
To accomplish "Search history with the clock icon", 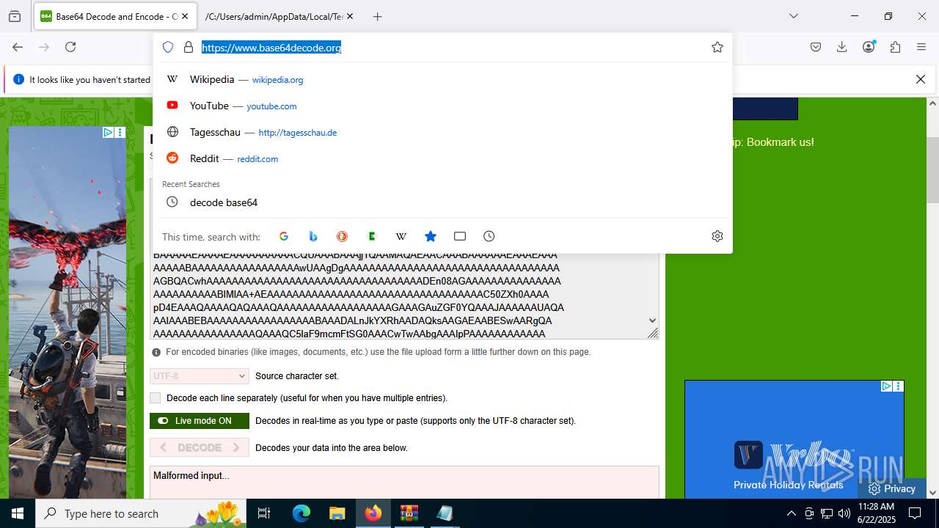I will coord(489,236).
